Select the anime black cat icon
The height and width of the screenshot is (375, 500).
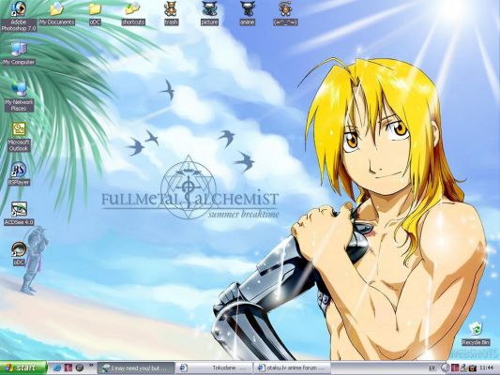[248, 13]
